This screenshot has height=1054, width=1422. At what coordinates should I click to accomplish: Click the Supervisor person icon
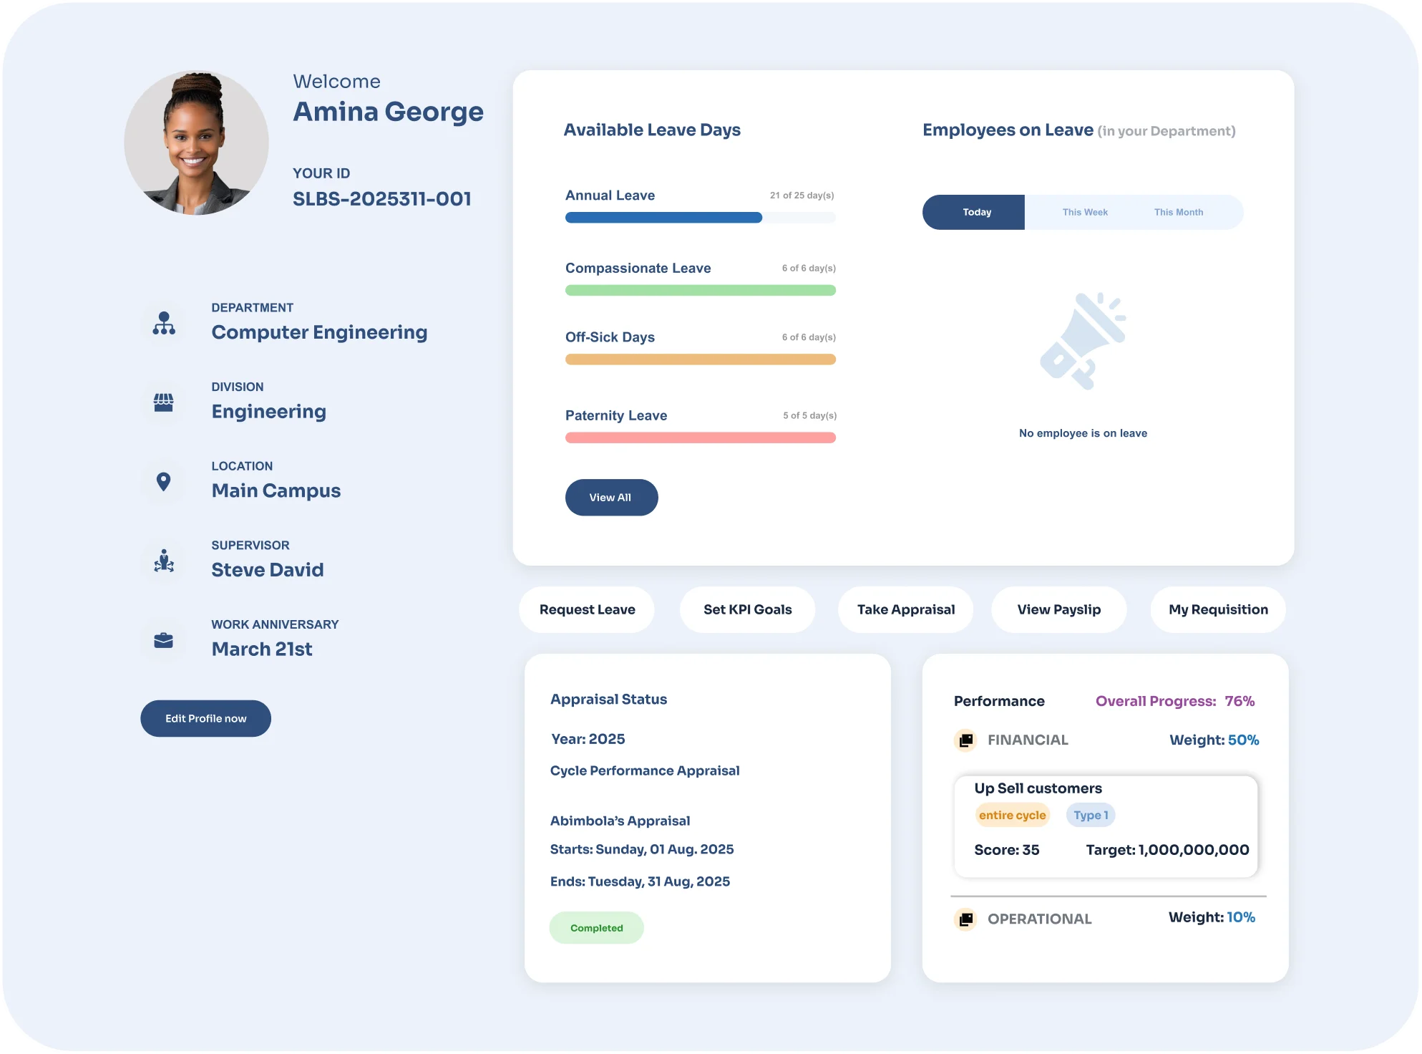164,561
